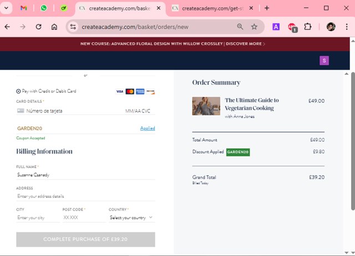Bookmark this page with the star
Viewport: 355px width, 256px height.
coord(254,27)
